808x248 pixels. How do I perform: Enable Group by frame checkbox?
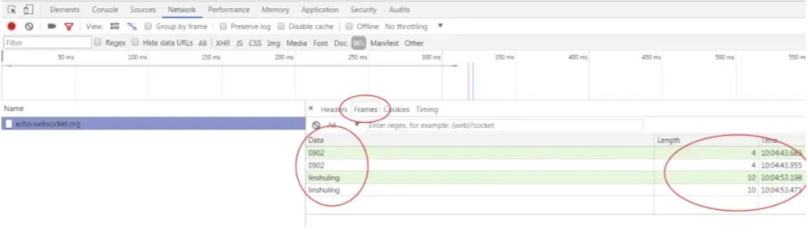tap(148, 27)
